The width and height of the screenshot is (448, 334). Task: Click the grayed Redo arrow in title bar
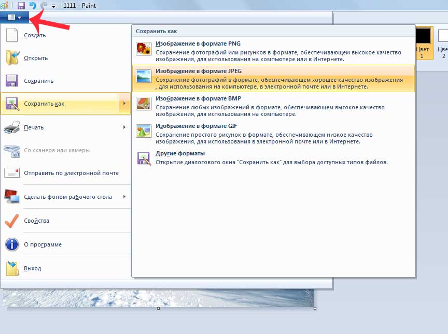(44, 5)
